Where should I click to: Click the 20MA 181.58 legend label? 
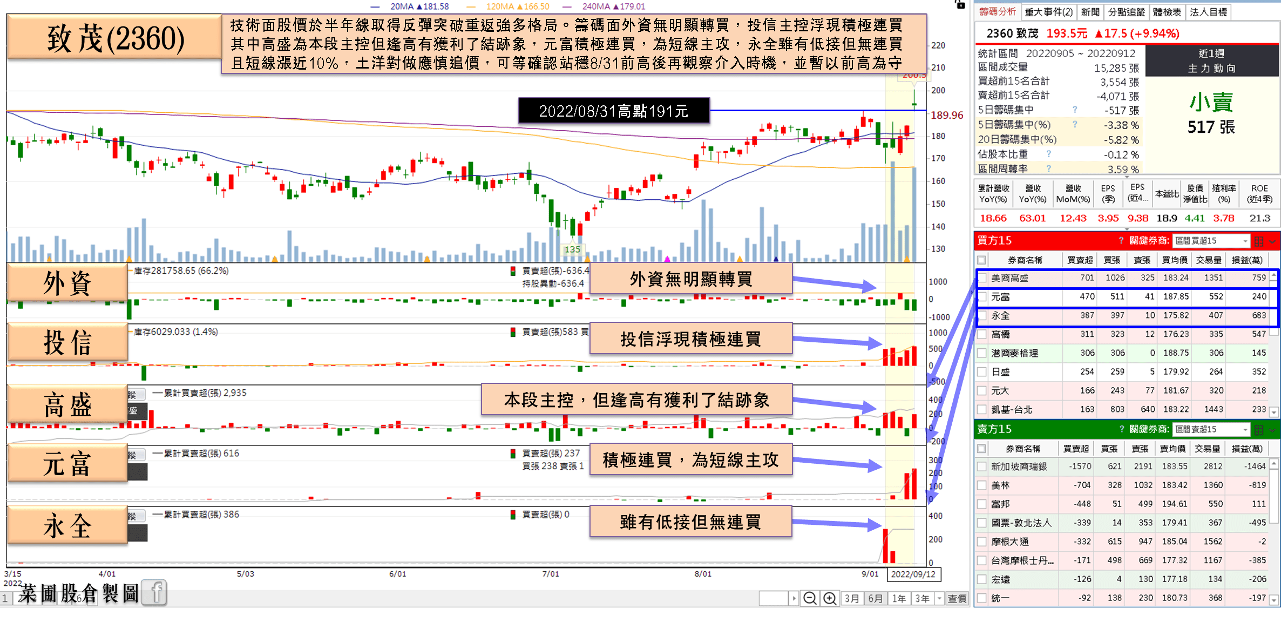(x=419, y=6)
